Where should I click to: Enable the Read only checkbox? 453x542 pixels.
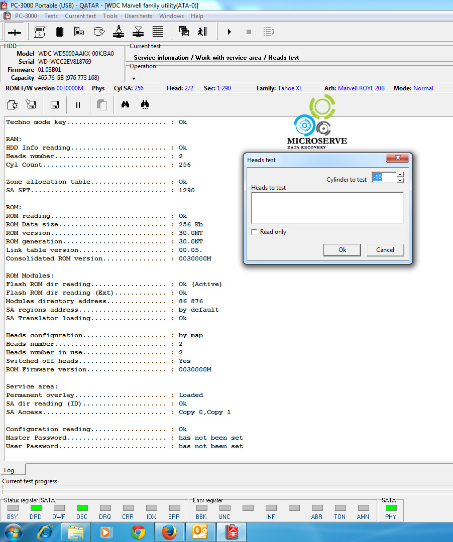[x=254, y=232]
